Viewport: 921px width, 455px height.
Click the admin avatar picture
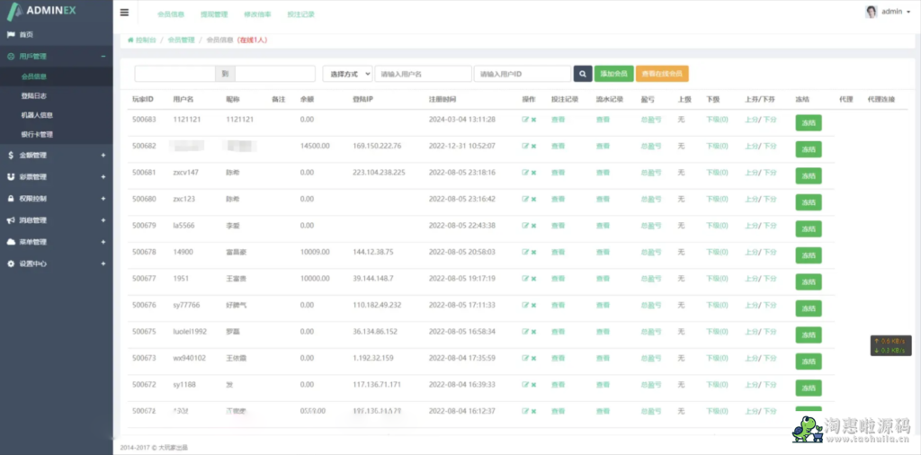point(871,12)
